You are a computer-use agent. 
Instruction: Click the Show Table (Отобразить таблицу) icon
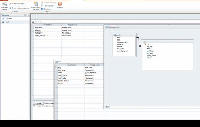click(36, 6)
